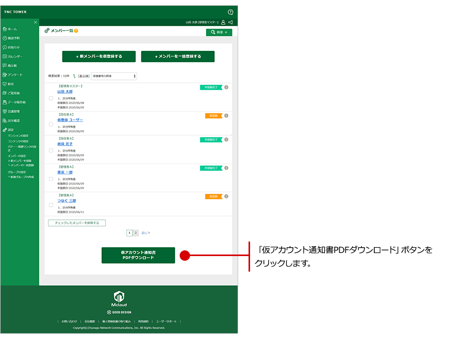Tick the checkbox beside 東京 一郎
Image resolution: width=466 pixels, height=339 pixels.
(x=51, y=179)
